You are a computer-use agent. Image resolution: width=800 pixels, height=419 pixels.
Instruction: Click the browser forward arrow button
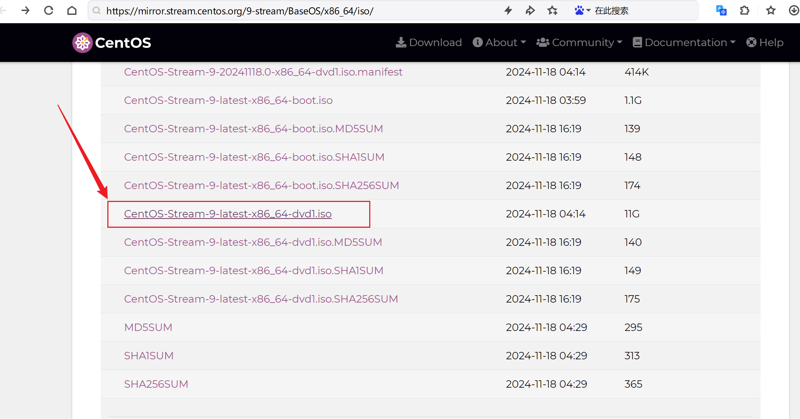(25, 10)
